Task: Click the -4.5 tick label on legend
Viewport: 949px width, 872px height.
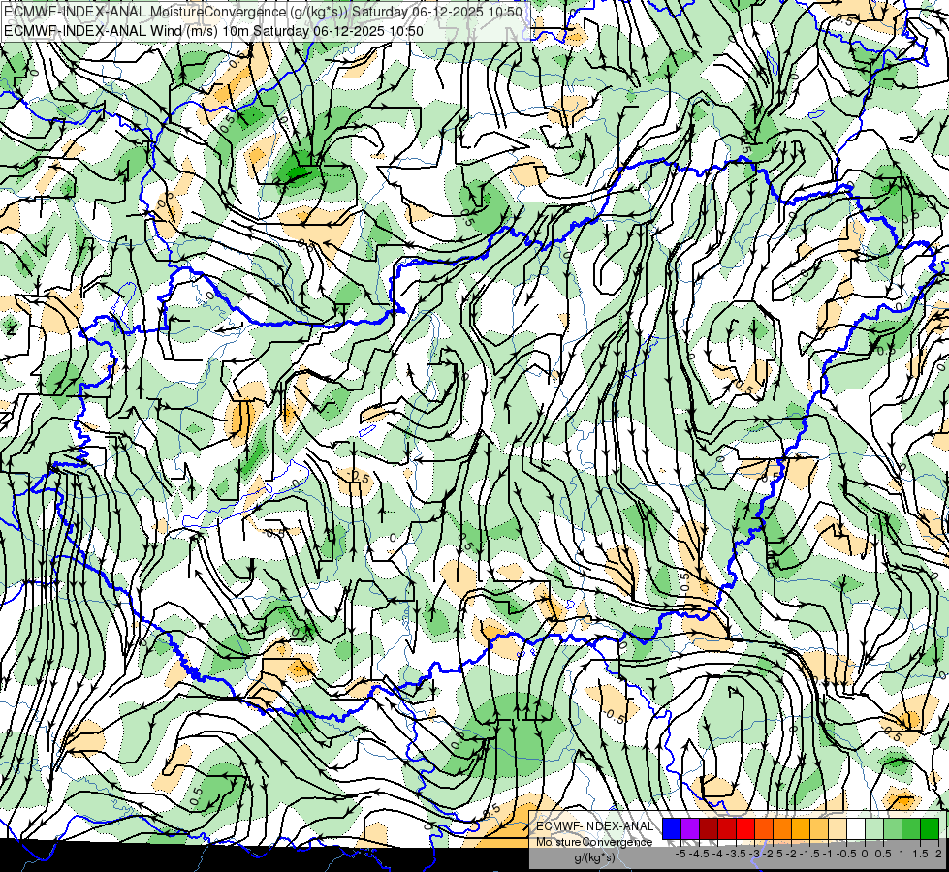Action: tap(699, 854)
